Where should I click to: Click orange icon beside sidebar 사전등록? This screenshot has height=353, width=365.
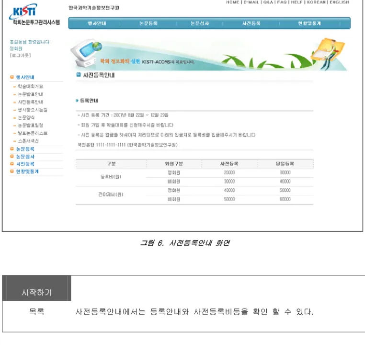[12, 164]
